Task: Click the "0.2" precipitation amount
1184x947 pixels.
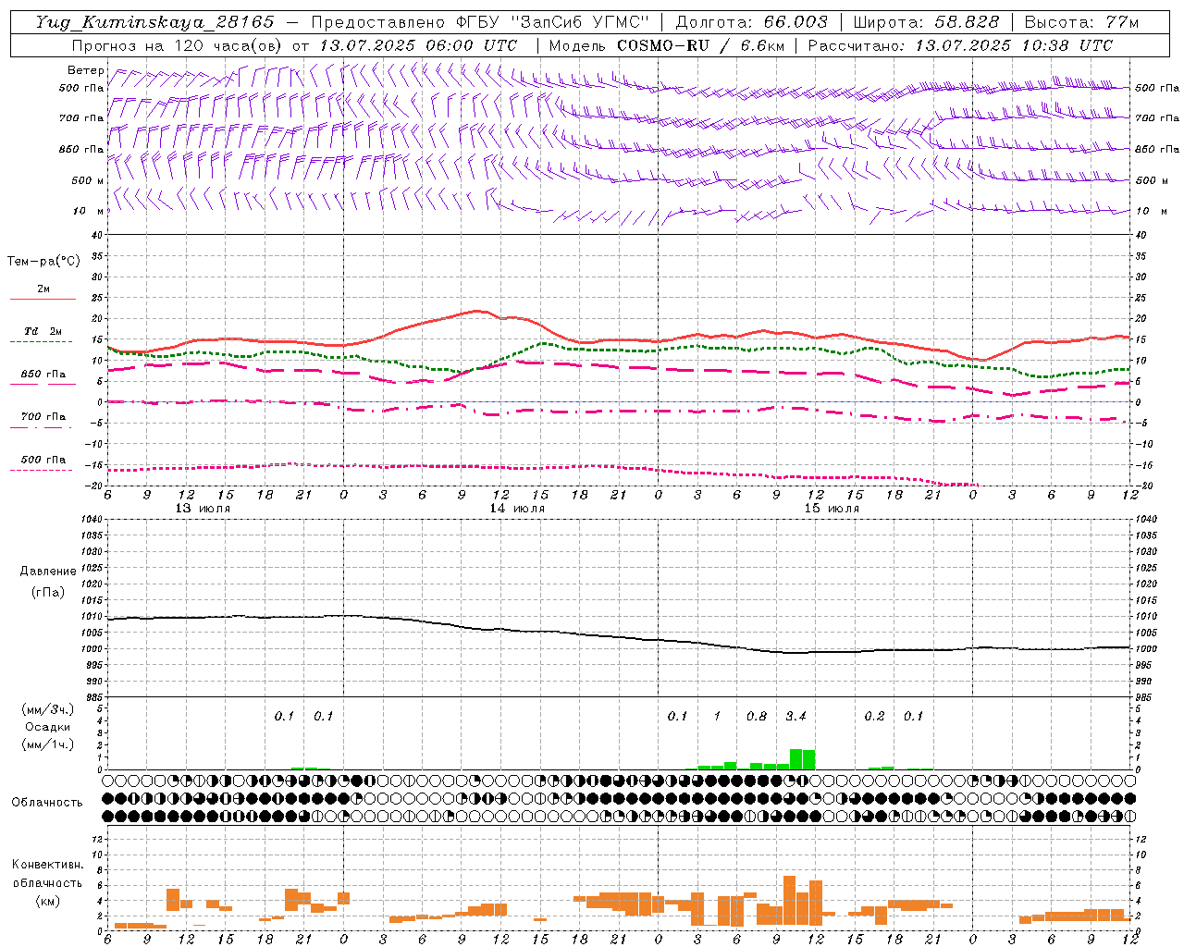Action: [874, 716]
